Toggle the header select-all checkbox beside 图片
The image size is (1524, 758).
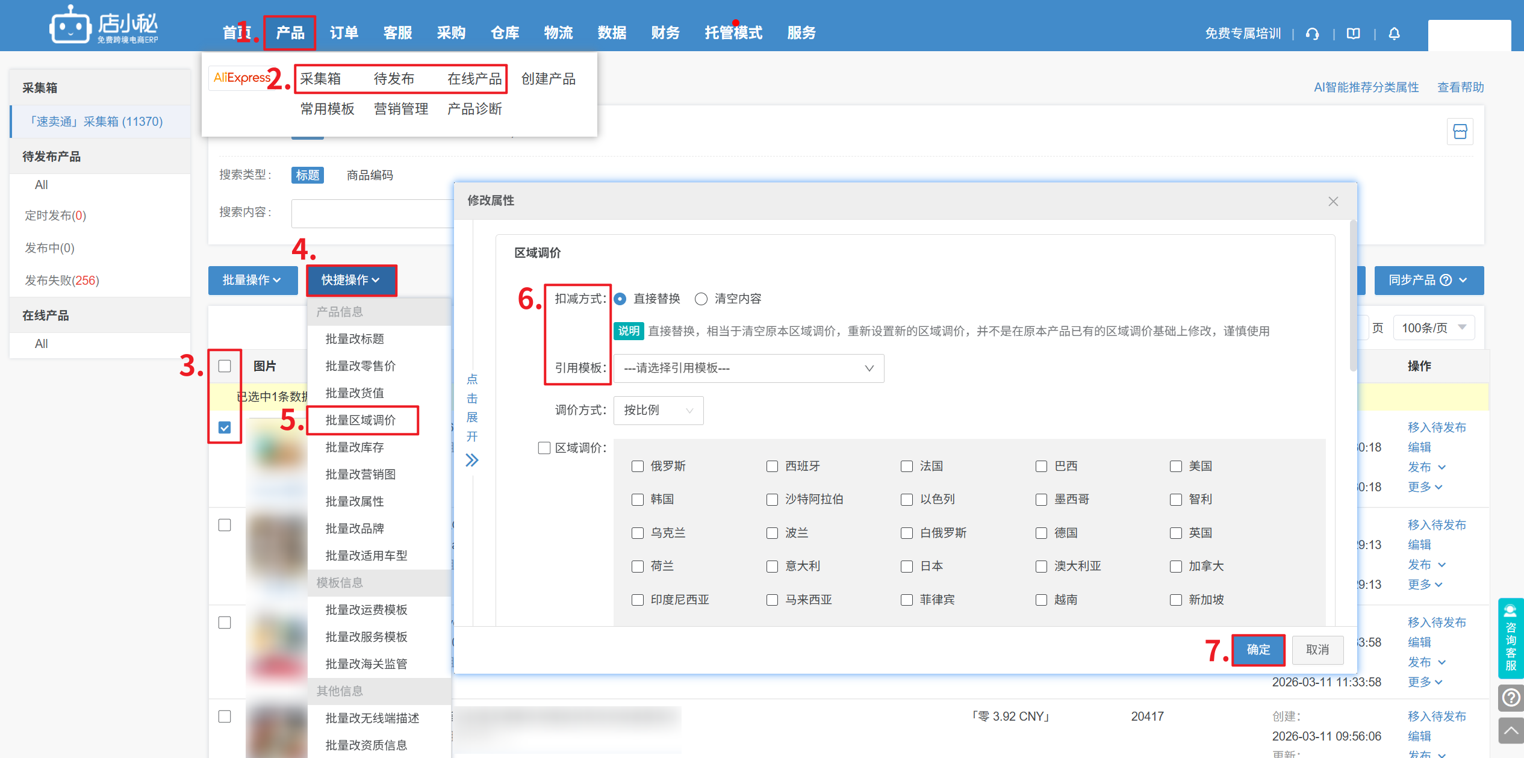225,366
